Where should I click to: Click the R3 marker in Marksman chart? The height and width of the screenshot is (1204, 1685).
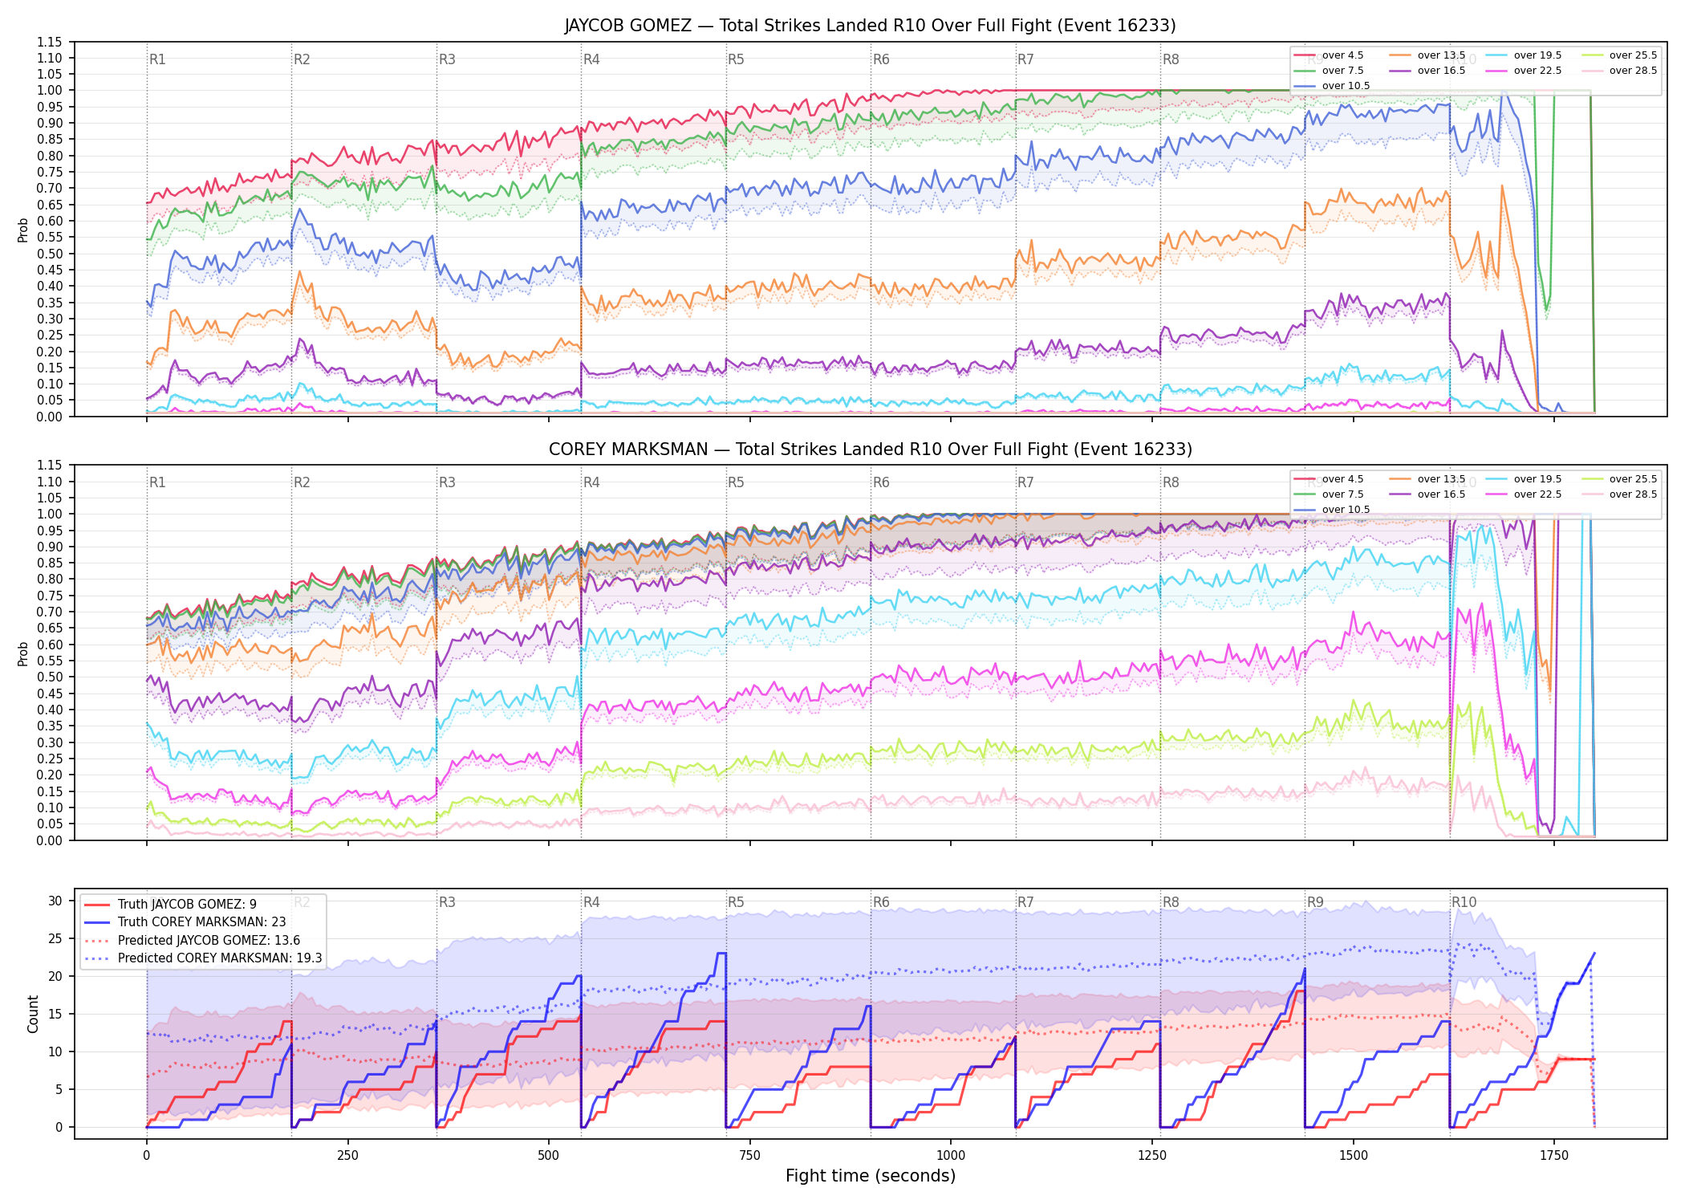click(447, 482)
